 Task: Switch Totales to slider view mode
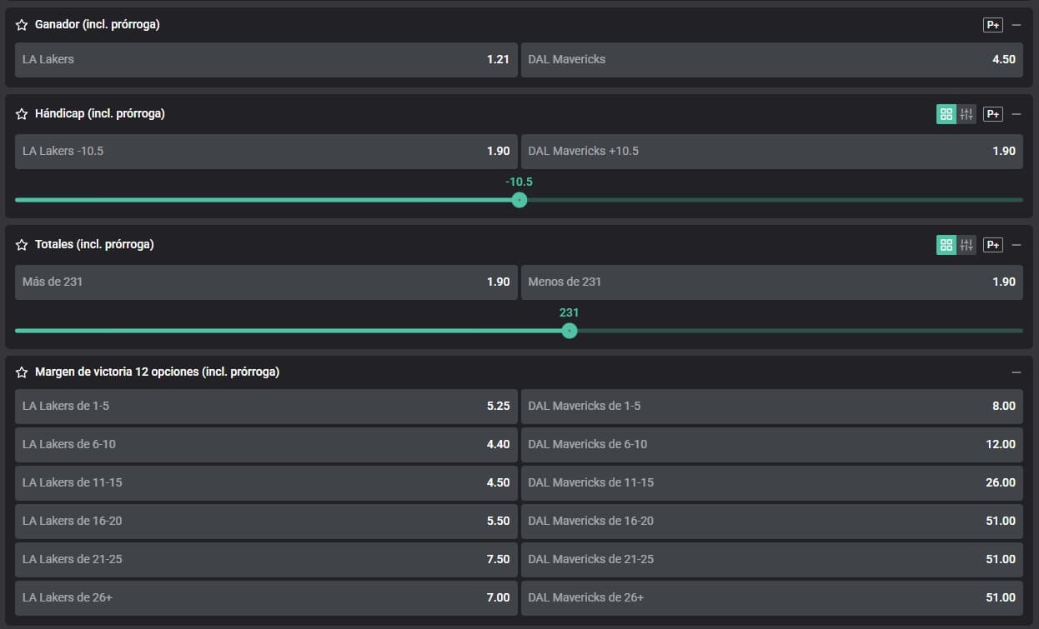[x=966, y=245]
